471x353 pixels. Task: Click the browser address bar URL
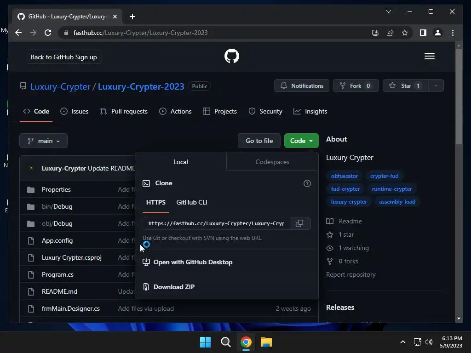pos(141,33)
